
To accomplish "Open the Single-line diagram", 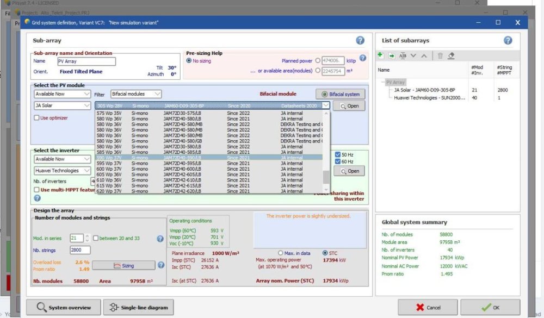I will coord(138,307).
